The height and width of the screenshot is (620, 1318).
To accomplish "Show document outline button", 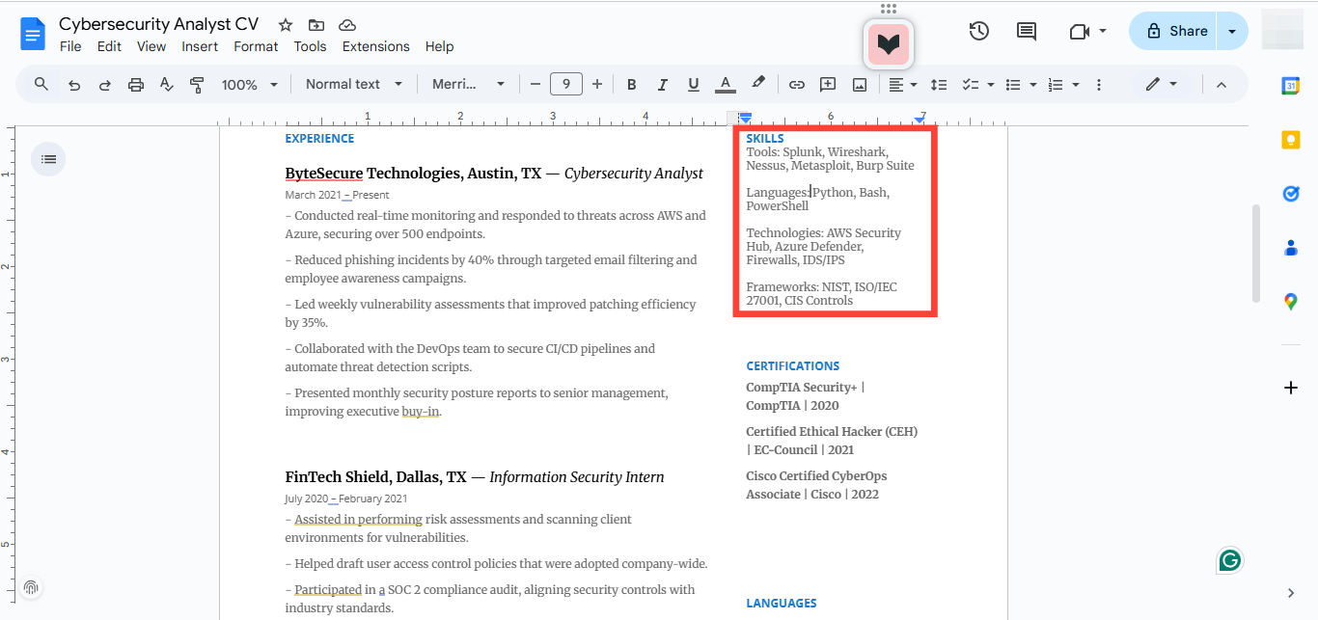I will 49,159.
